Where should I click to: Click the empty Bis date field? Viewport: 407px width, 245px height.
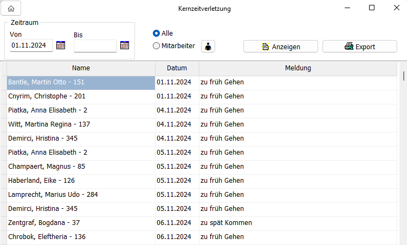click(95, 46)
